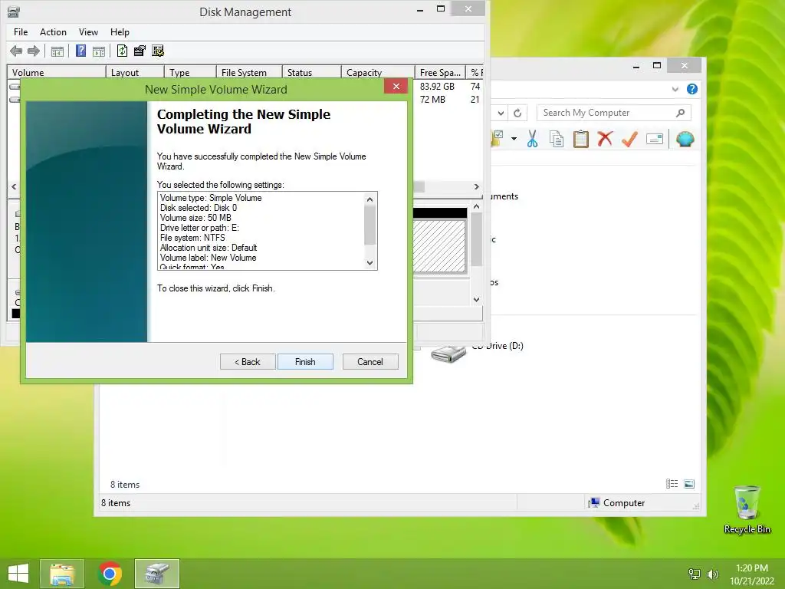Click the up arrow of the wizard settings scrollbar
This screenshot has width=785, height=589.
point(370,199)
